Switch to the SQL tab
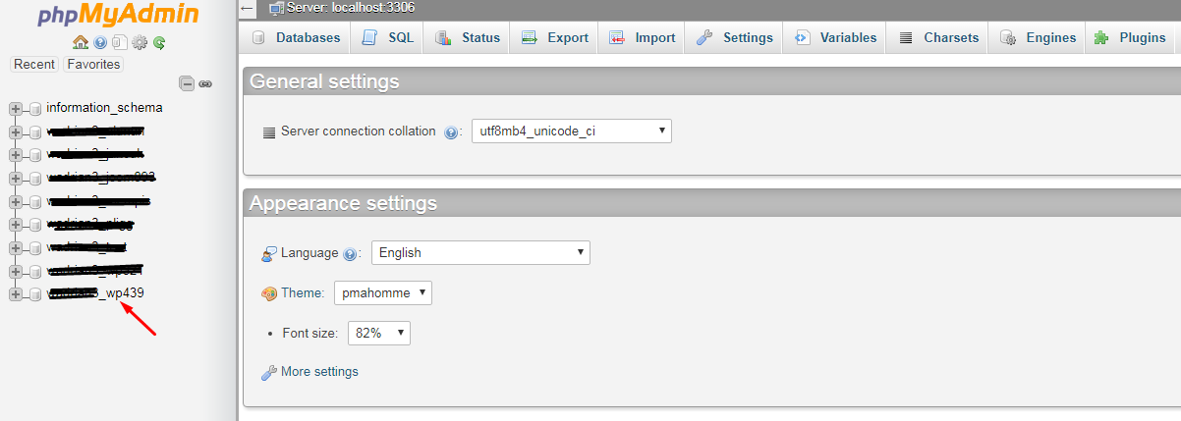This screenshot has width=1181, height=421. pos(388,38)
